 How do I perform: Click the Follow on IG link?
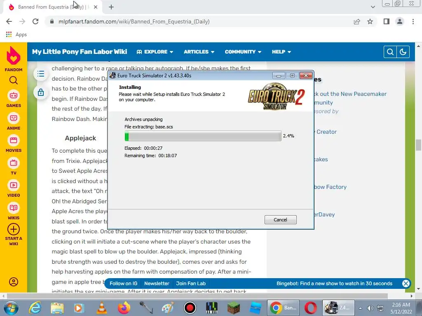point(124,283)
